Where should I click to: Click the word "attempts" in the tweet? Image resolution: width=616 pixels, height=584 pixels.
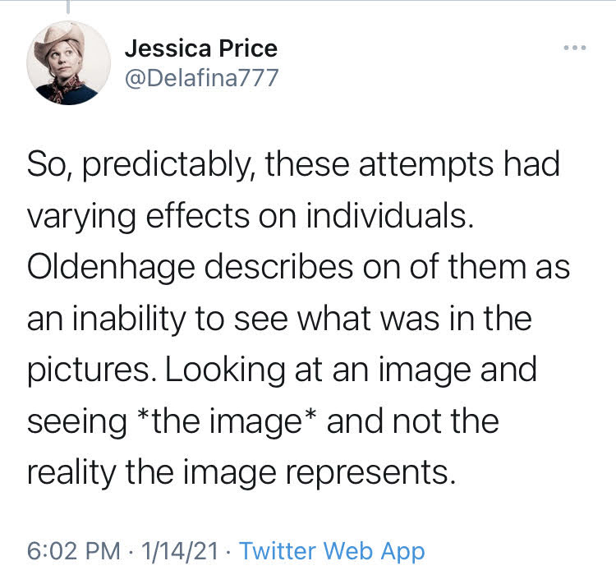pyautogui.click(x=429, y=164)
